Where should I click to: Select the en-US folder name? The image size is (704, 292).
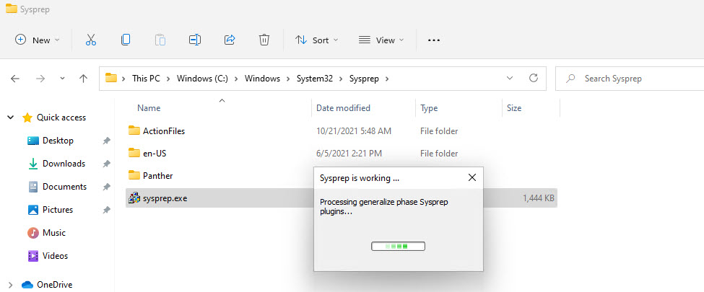click(155, 154)
